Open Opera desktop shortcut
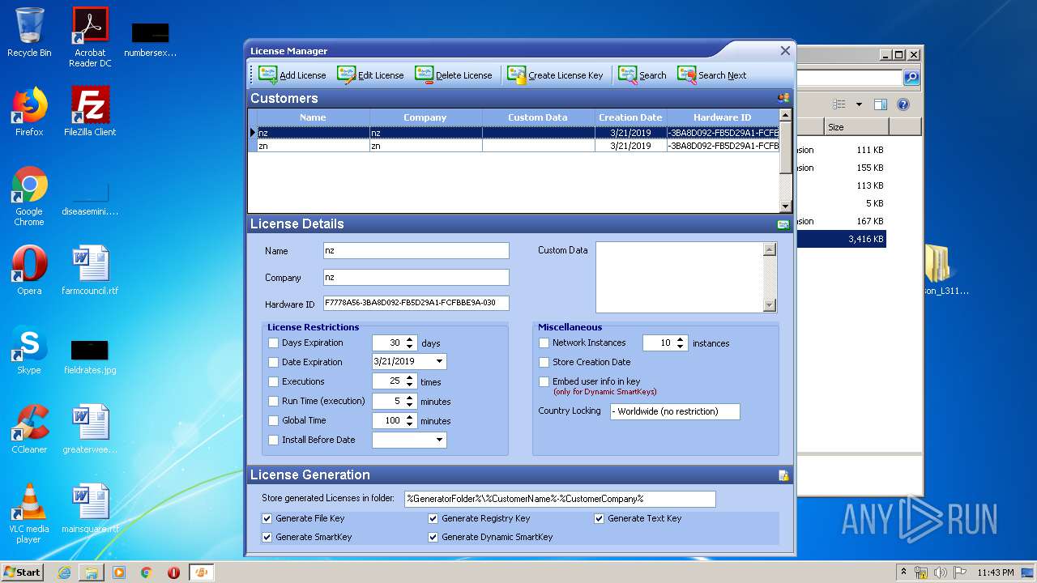Screen dimensions: 1037x583 [x=29, y=270]
